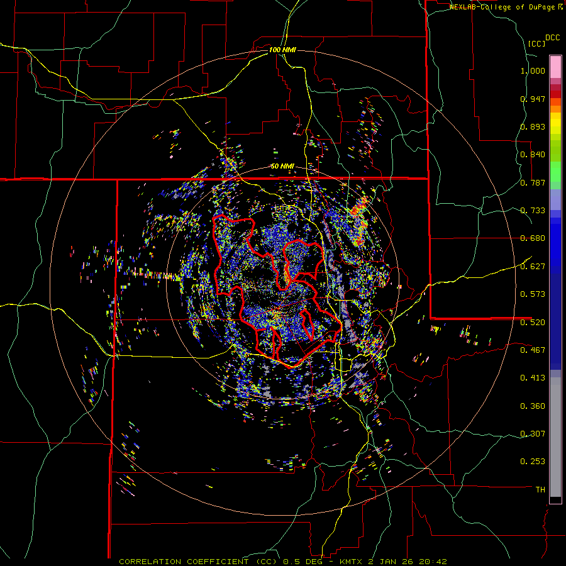This screenshot has width=566, height=566.
Task: Click the 0.840 legend value
Action: point(533,155)
